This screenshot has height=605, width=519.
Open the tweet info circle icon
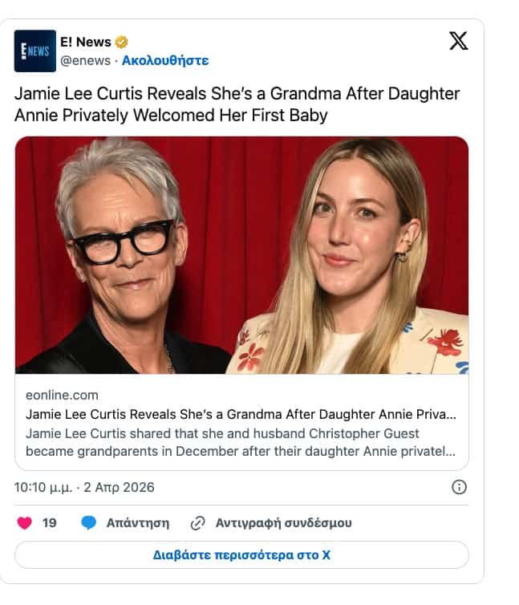point(459,487)
